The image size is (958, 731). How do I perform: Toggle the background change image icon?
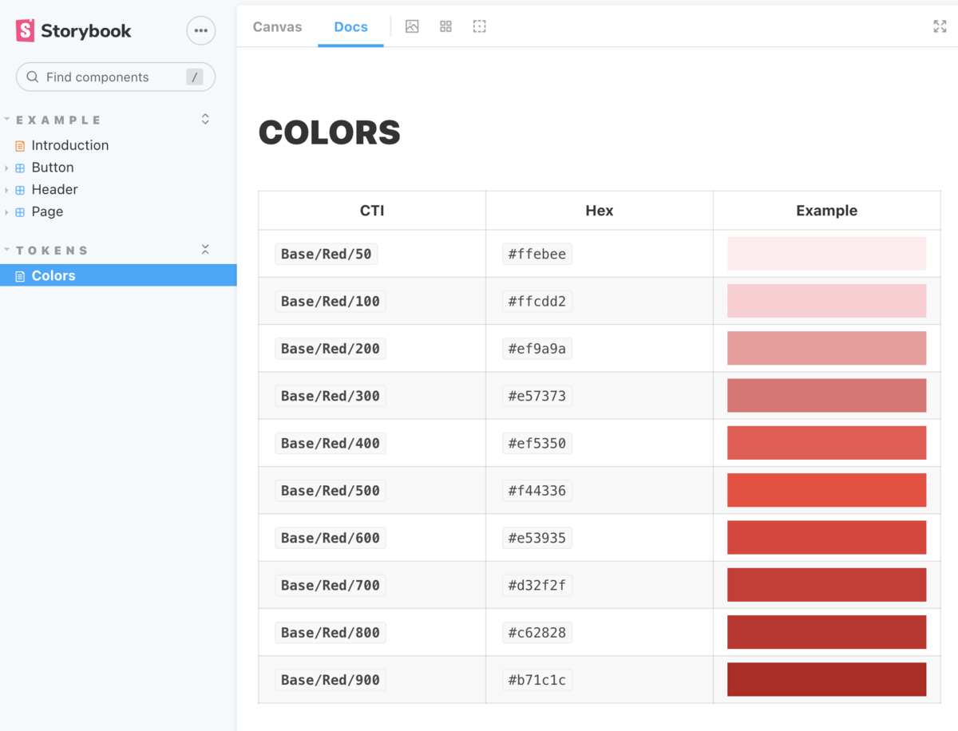point(412,26)
